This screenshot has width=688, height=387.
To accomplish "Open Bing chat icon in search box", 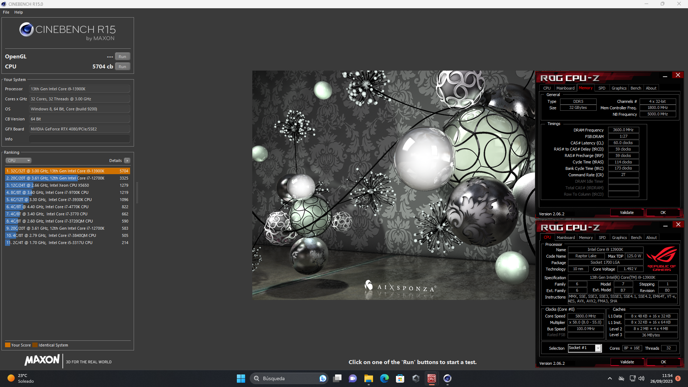I will (322, 378).
